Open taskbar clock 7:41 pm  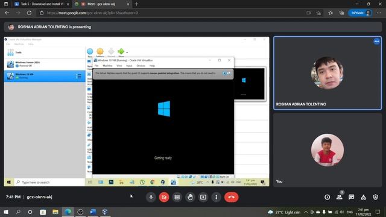(x=363, y=212)
